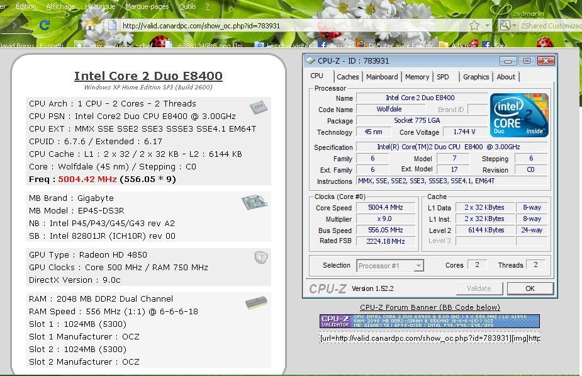The width and height of the screenshot is (582, 376).
Task: Open the Jeux de cuisine bookmark
Action: [114, 45]
